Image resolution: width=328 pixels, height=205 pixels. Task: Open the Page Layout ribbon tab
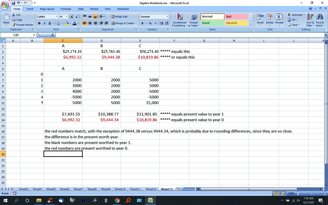[x=47, y=9]
